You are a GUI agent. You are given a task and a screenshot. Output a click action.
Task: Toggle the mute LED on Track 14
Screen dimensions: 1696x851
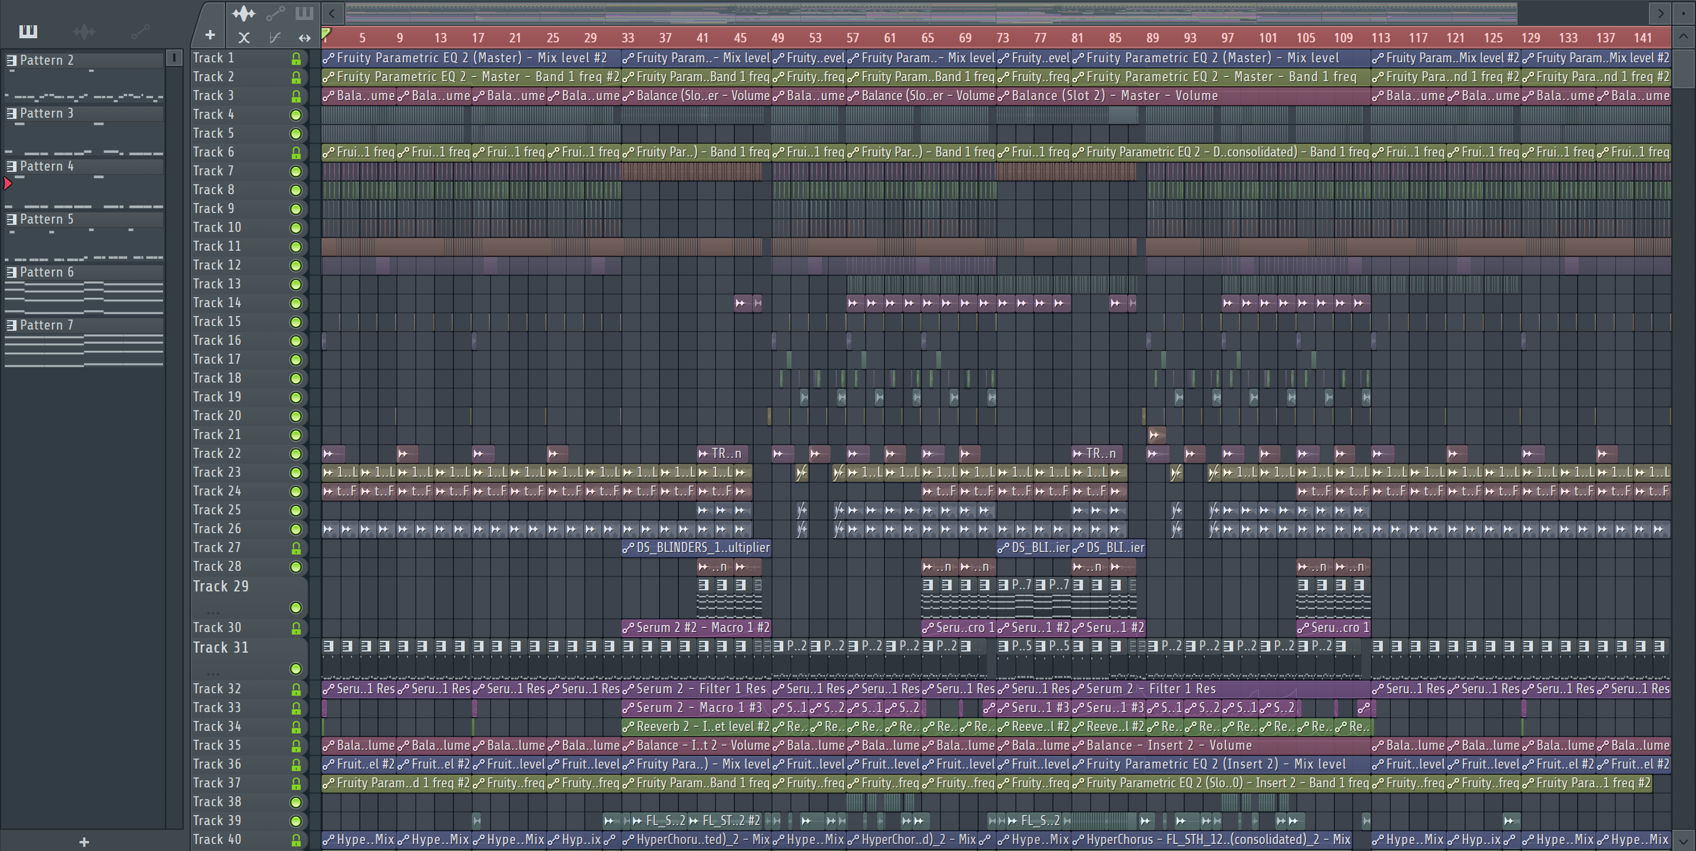point(296,304)
